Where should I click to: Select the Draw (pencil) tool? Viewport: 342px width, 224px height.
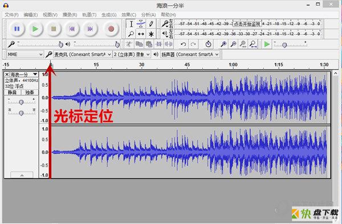(151, 24)
